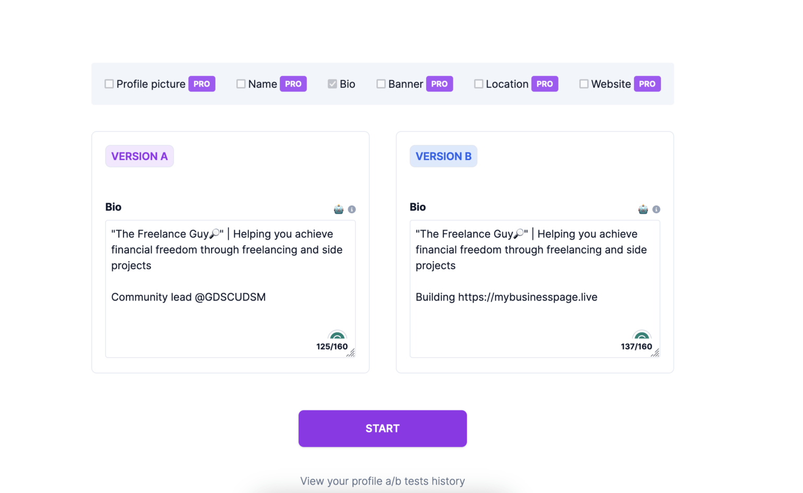Screen dimensions: 803x493
Task: Click inside the Version A bio text field
Action: tap(230, 288)
